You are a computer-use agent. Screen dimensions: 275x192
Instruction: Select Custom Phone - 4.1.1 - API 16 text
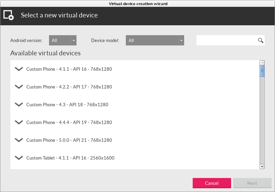pyautogui.click(x=69, y=69)
